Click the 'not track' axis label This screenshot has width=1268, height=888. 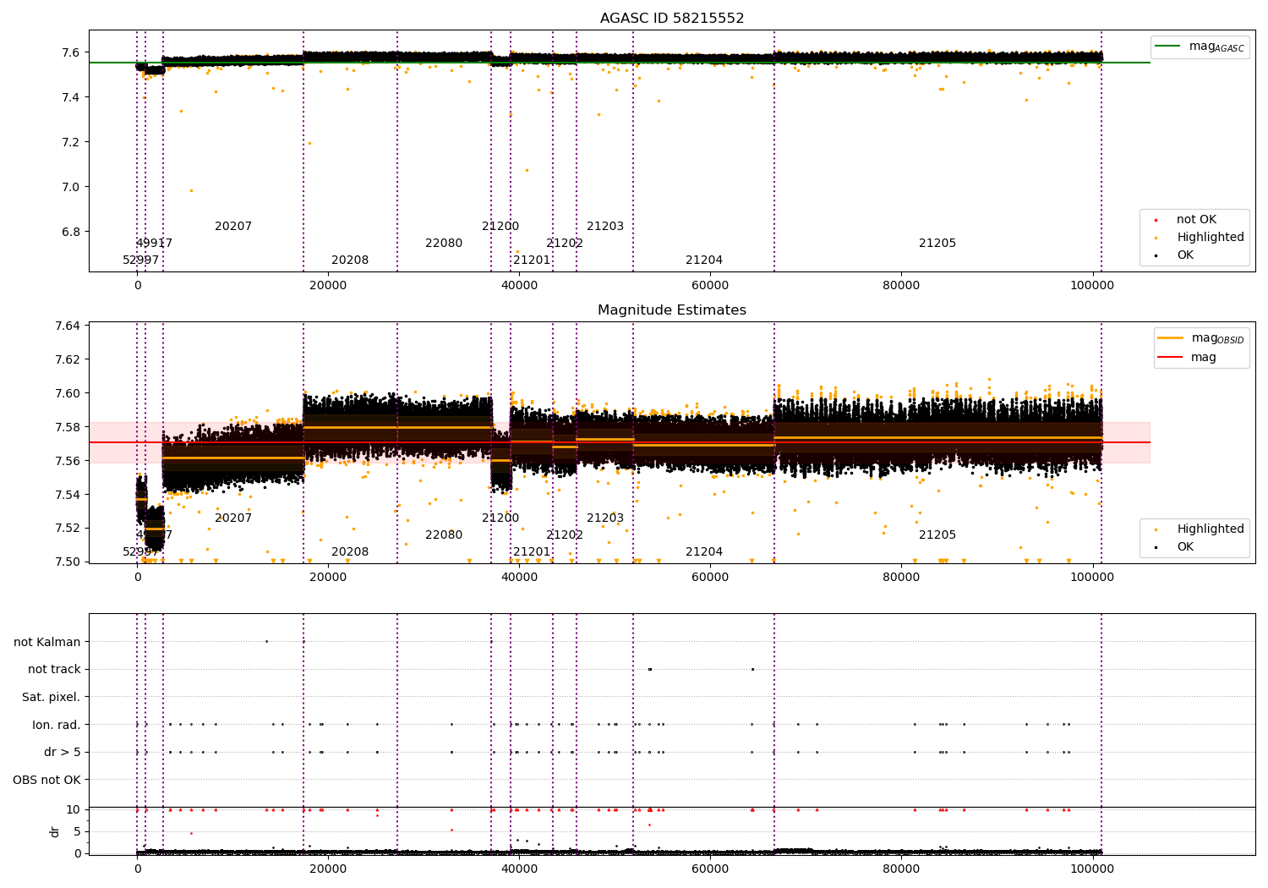(x=54, y=669)
